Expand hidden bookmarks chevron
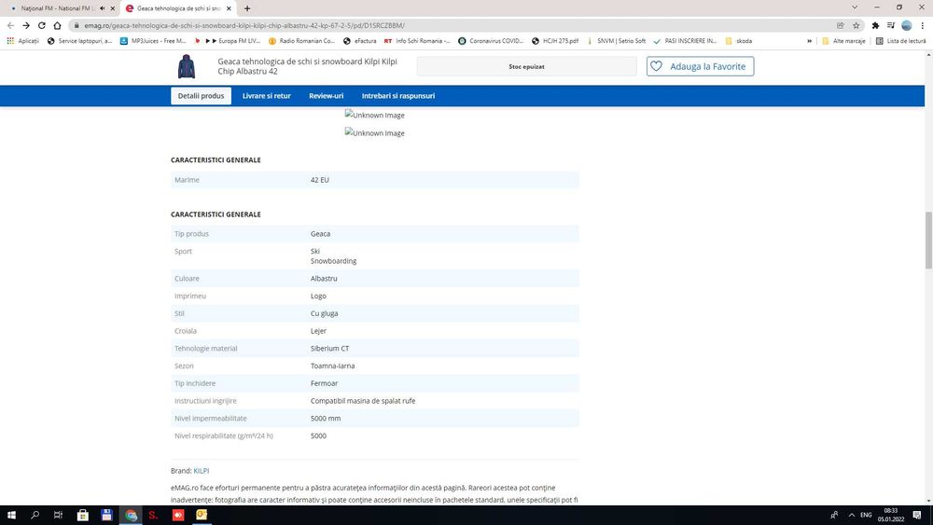933x525 pixels. click(809, 41)
